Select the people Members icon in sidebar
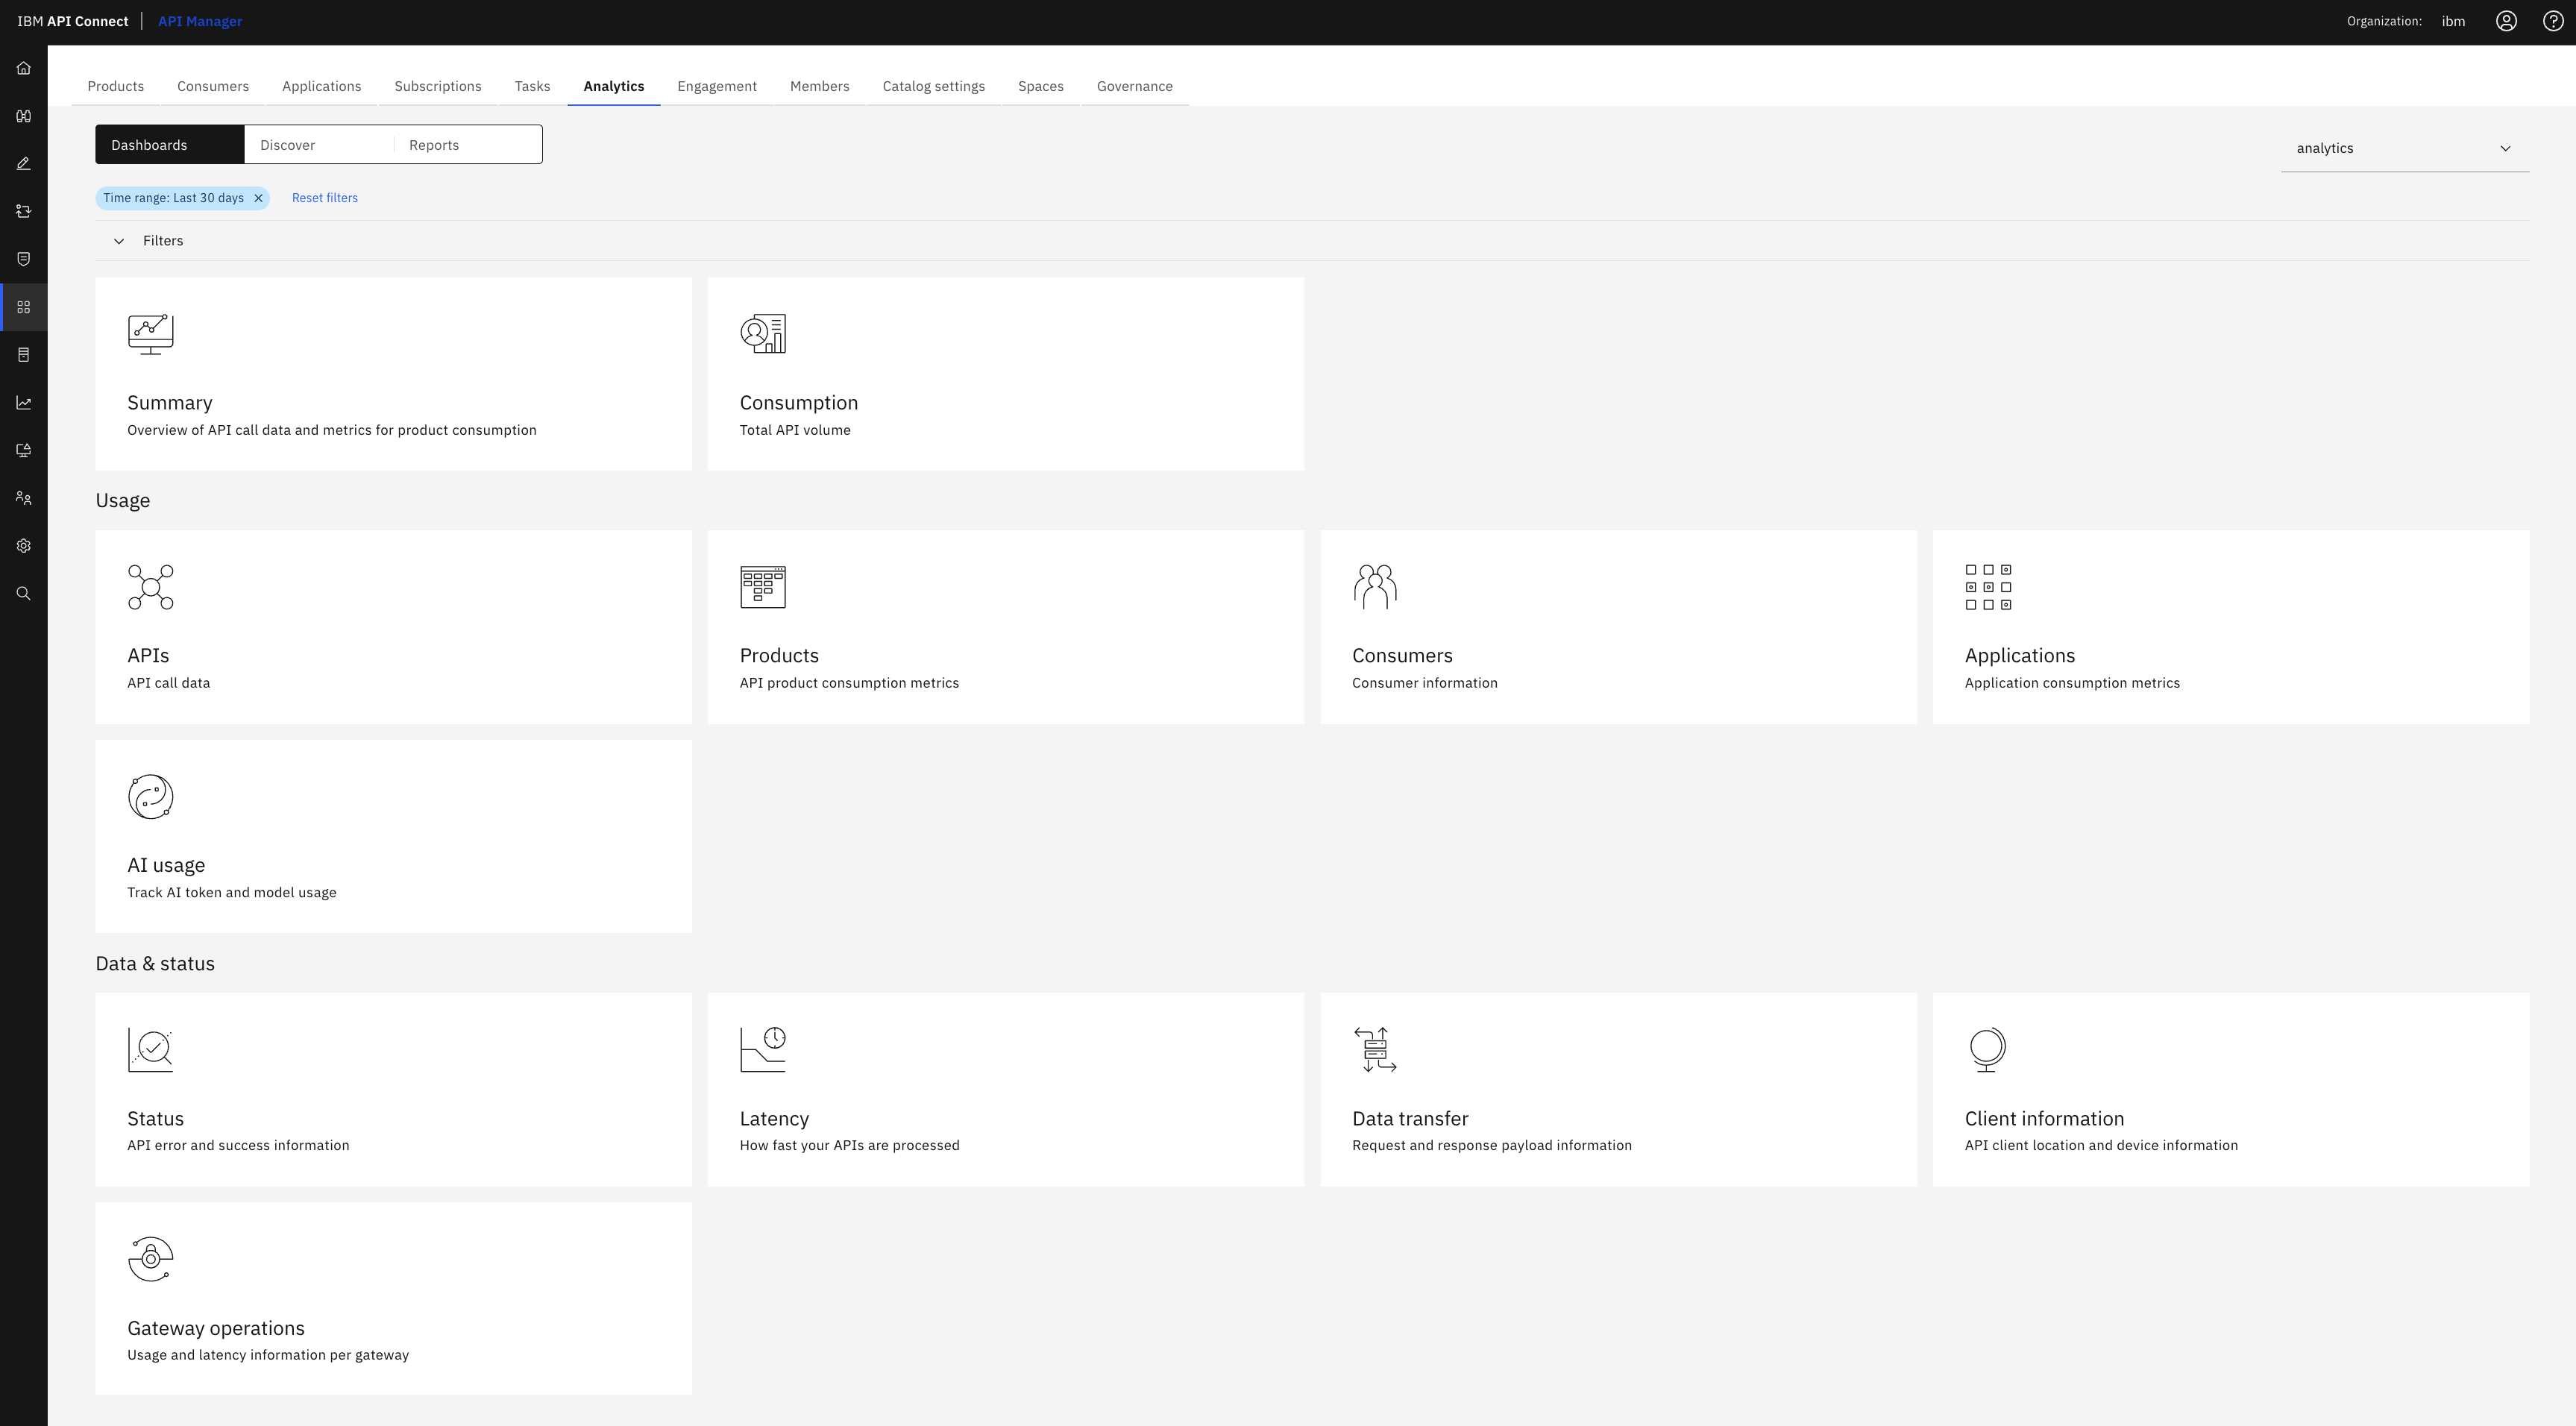The width and height of the screenshot is (2576, 1426). pos(23,498)
